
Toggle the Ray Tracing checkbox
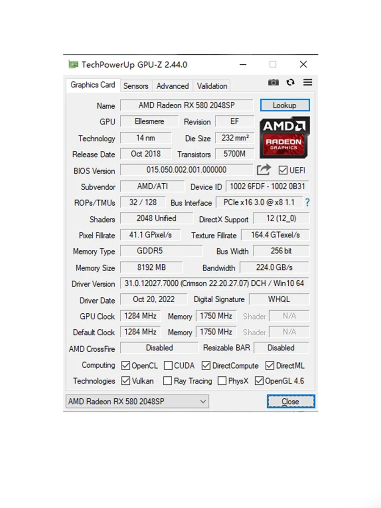168,381
